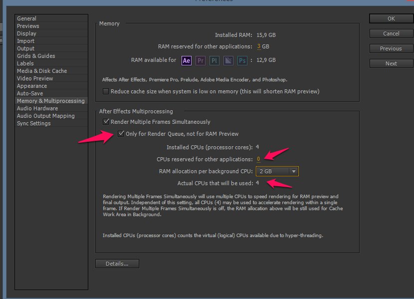
Task: Click the Adobe Media Encoder icon
Action: click(x=228, y=60)
